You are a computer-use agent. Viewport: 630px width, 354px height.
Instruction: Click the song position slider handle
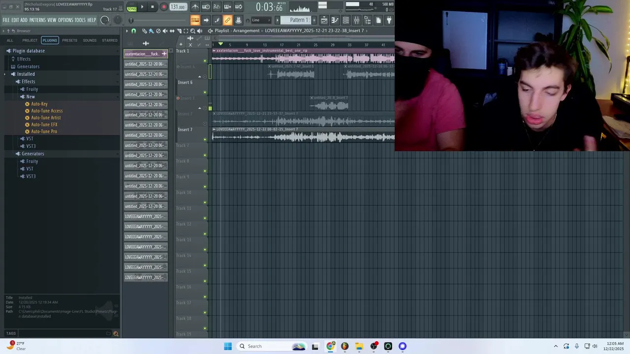click(131, 20)
